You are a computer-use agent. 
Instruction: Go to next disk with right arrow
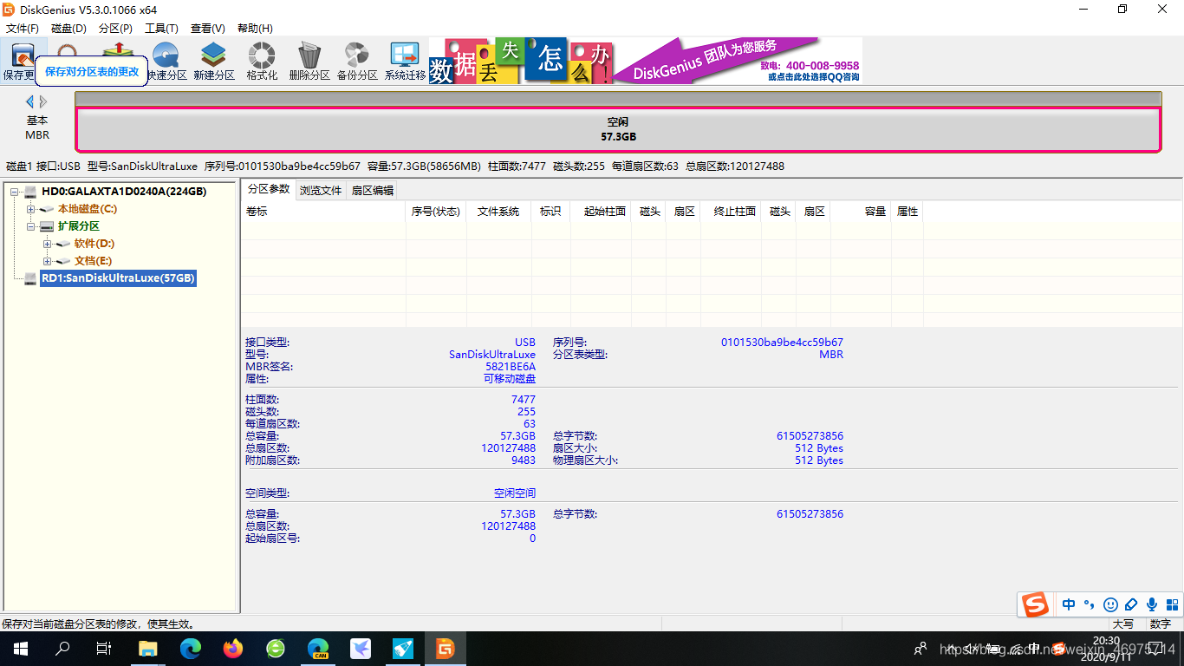click(43, 102)
